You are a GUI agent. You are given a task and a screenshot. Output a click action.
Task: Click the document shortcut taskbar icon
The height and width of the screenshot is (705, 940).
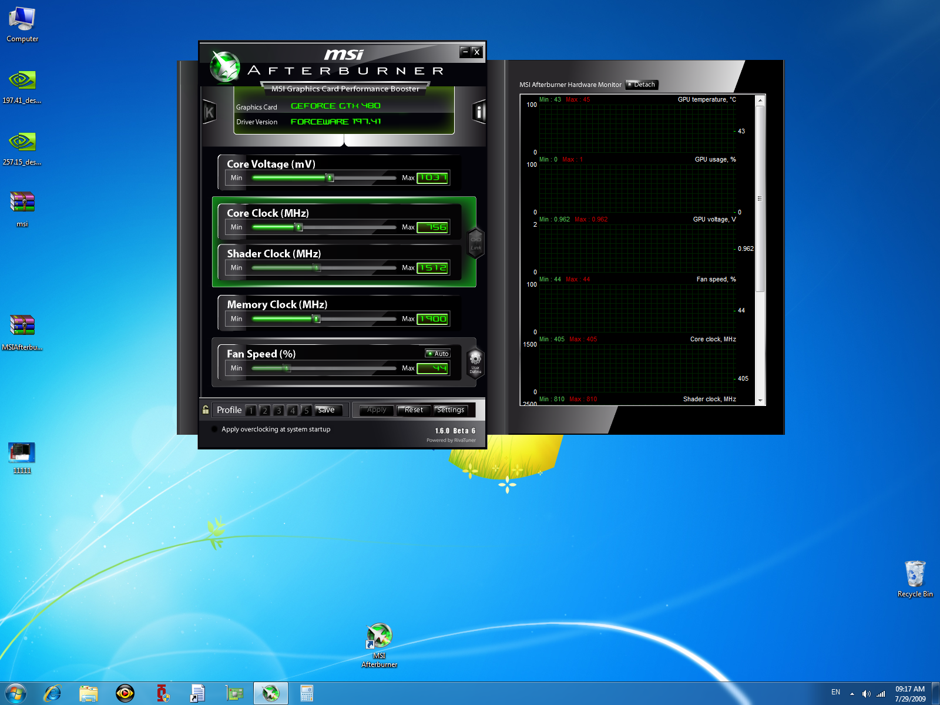click(x=197, y=694)
